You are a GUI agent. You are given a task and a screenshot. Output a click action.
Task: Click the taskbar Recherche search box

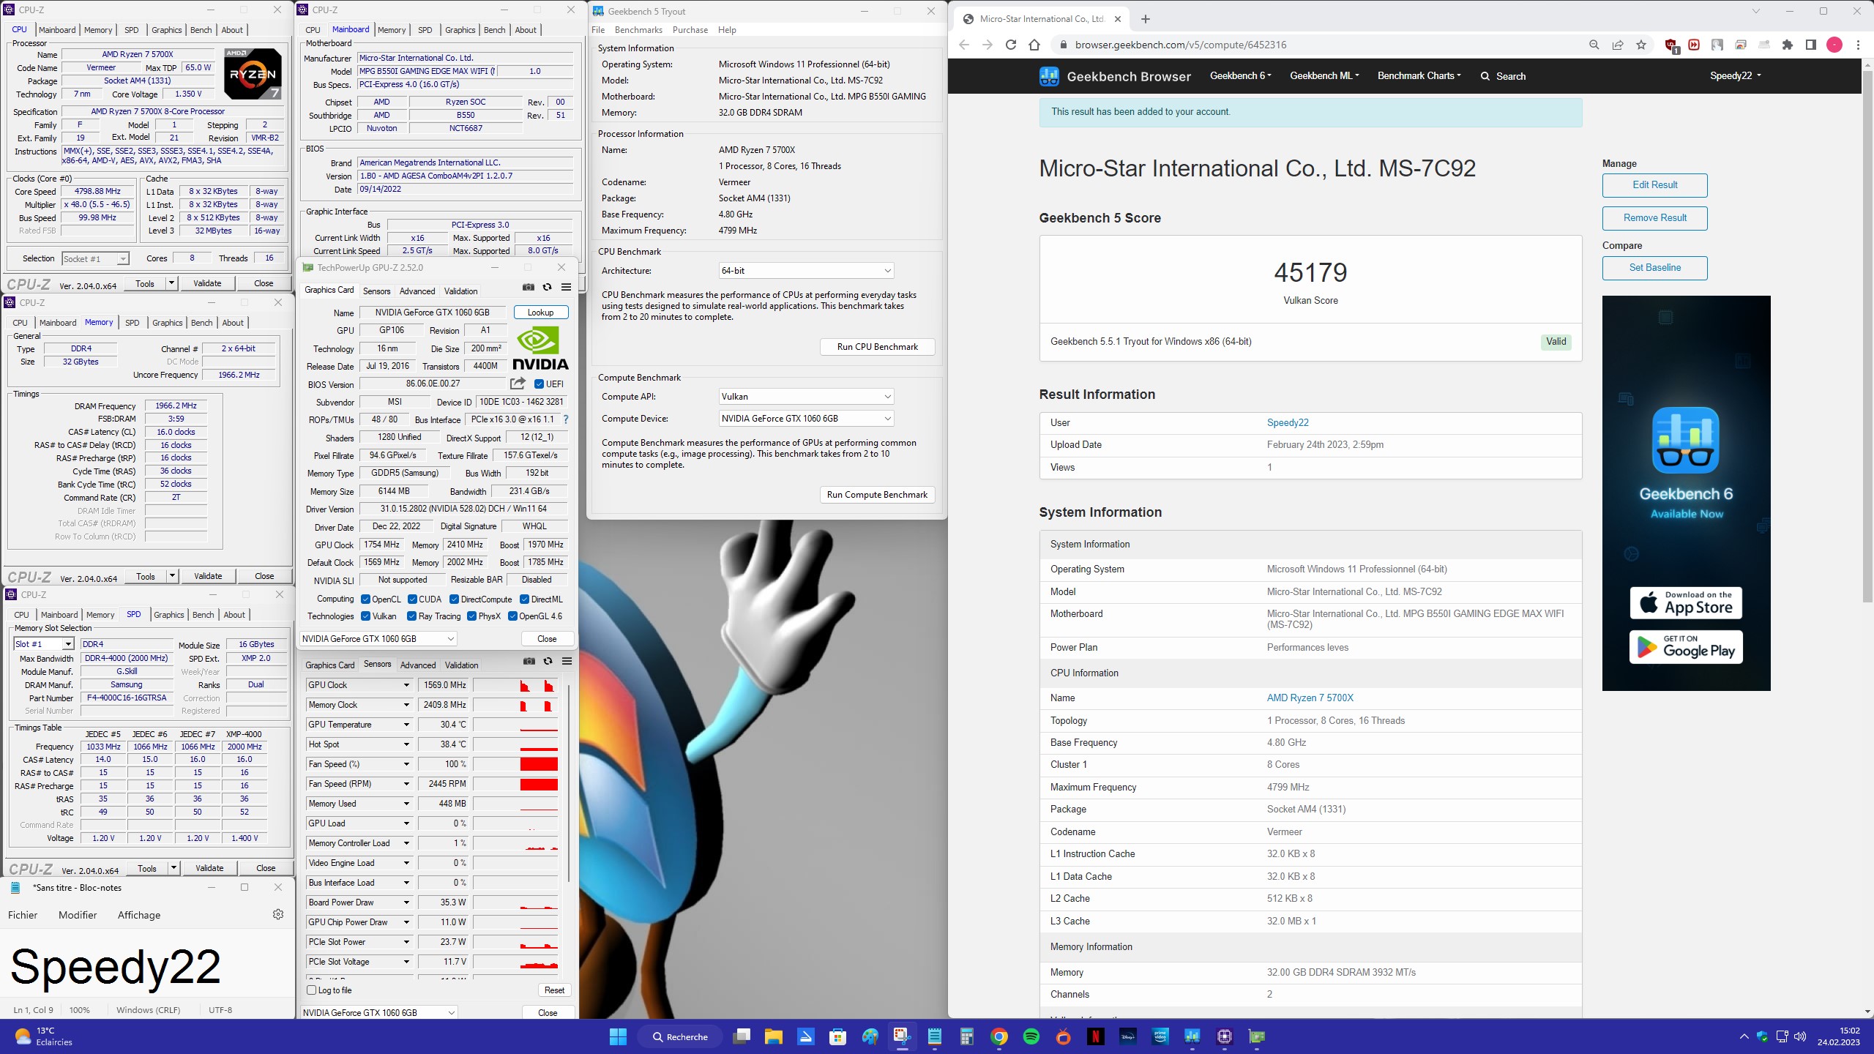[680, 1036]
